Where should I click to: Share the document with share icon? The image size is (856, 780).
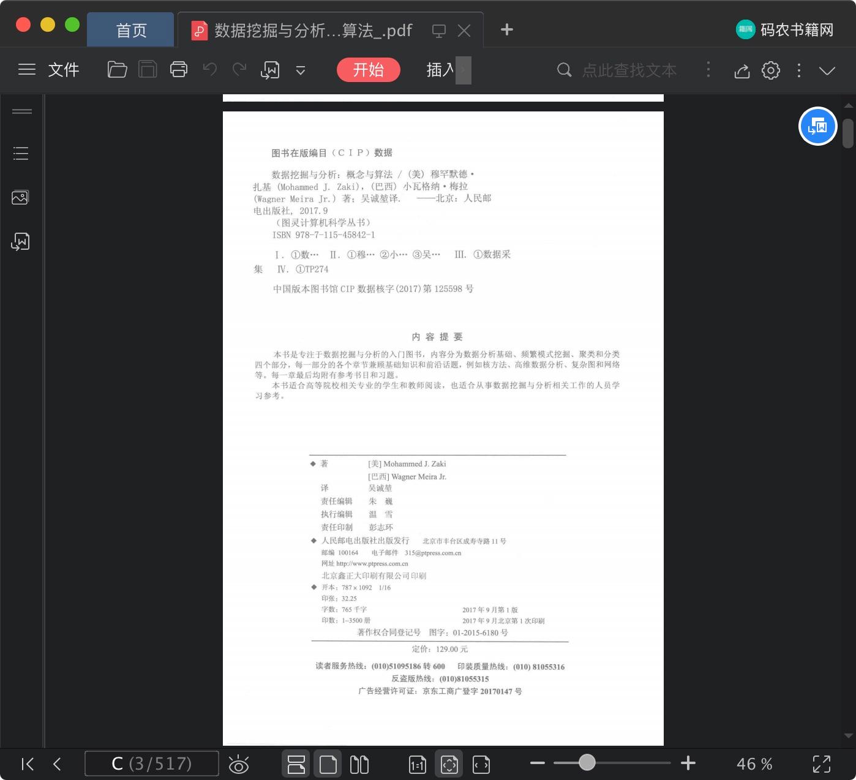[742, 70]
